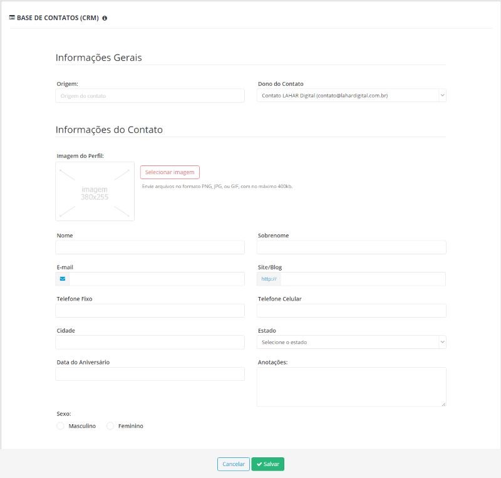Viewport: 501px width, 478px height.
Task: Click the green Salvar button
Action: [268, 464]
